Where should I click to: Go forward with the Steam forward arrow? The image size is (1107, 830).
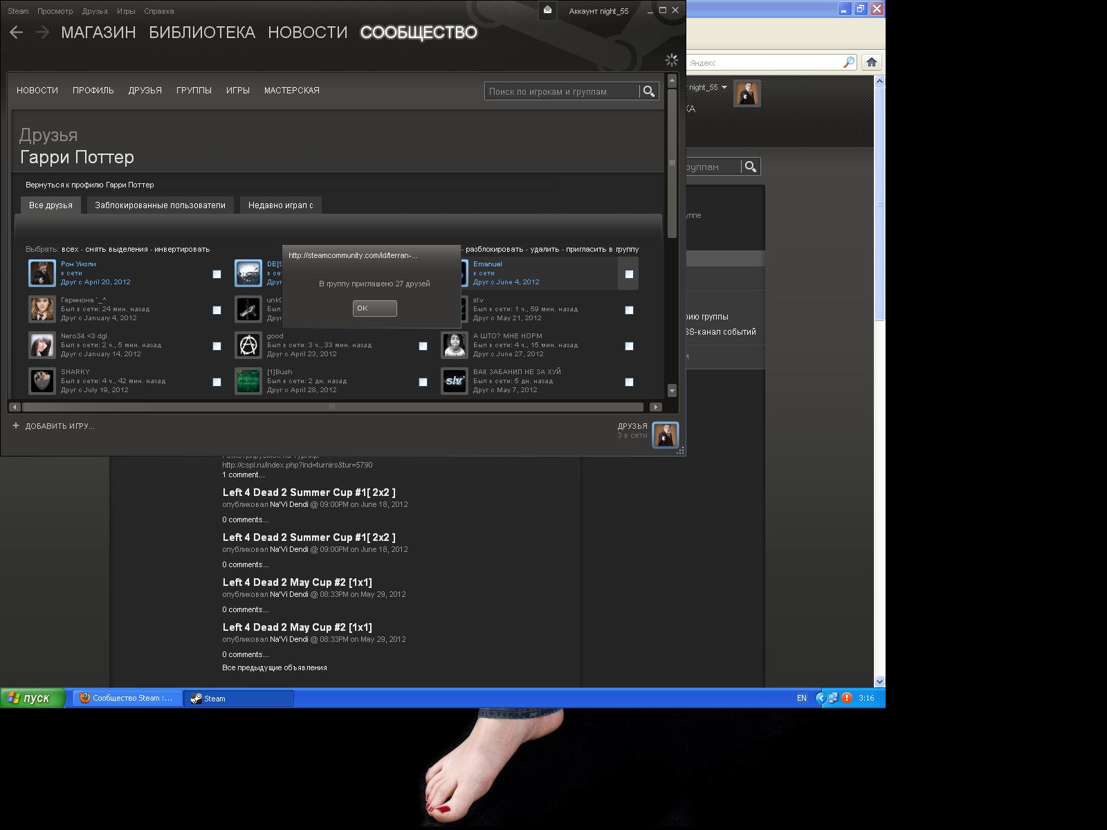42,33
